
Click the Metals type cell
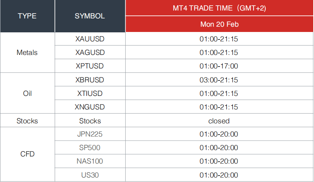point(27,53)
